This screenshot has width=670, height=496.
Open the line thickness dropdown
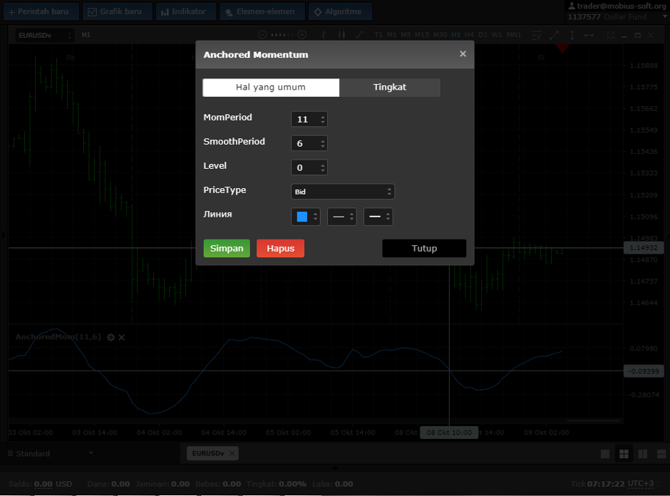pos(378,217)
